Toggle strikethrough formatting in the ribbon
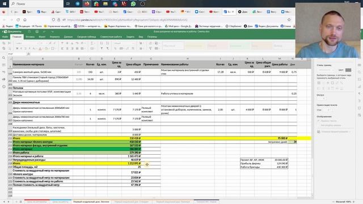The height and width of the screenshot is (204, 363). coord(29,49)
